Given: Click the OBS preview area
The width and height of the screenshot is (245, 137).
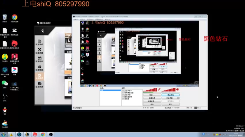Looking at the screenshot, I should point(140,54).
